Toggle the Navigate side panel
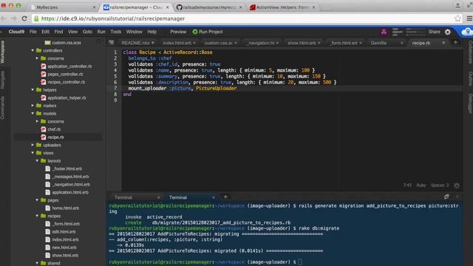 3,80
